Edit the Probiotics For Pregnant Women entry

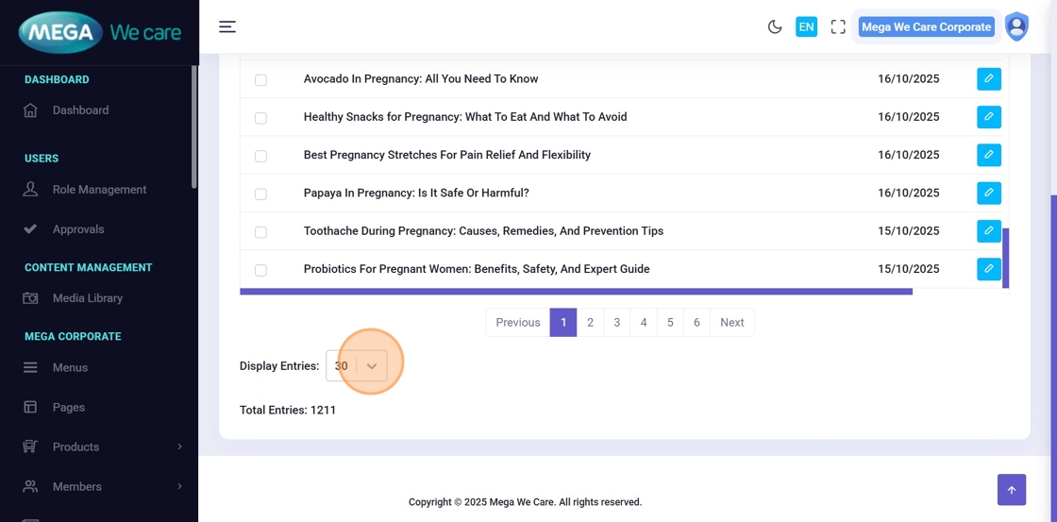point(988,269)
